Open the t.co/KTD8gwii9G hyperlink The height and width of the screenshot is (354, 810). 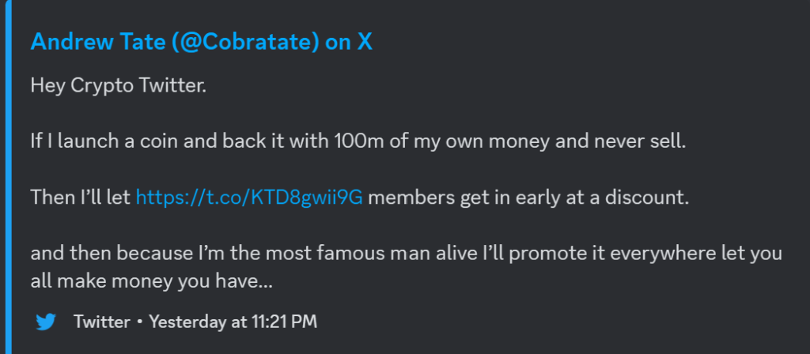pos(249,198)
